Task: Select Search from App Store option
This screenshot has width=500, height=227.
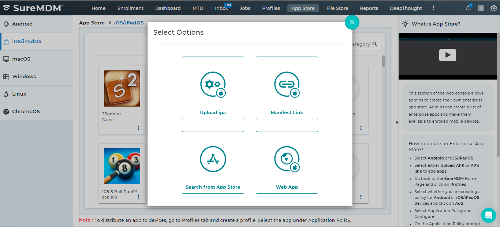Action: click(213, 162)
